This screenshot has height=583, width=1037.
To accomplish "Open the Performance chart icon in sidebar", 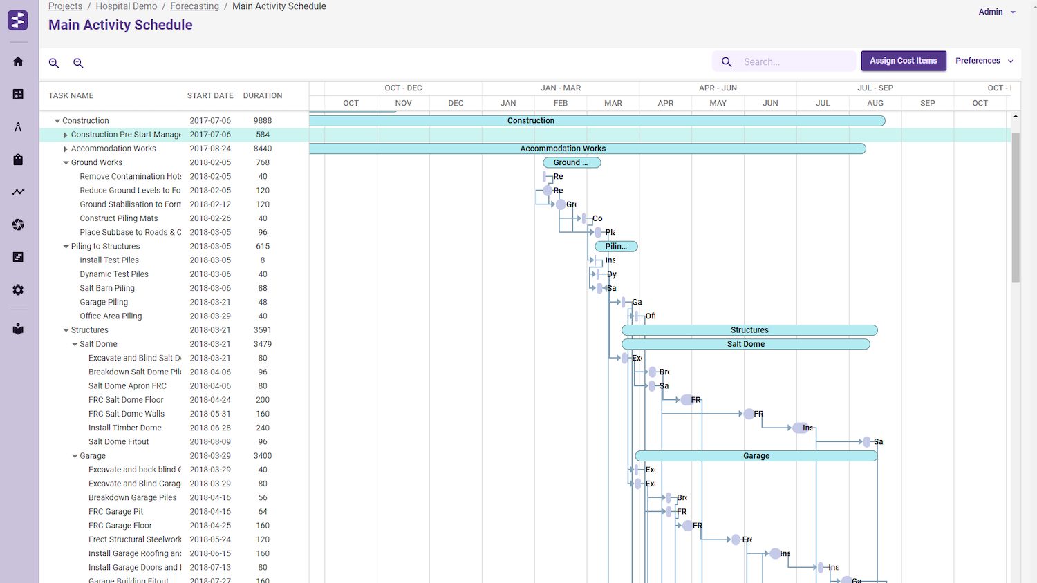I will [18, 191].
